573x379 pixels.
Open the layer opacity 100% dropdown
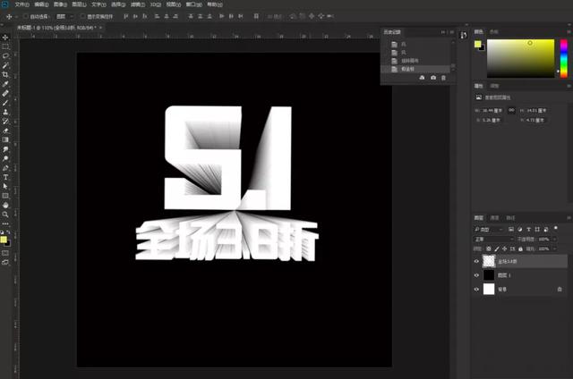click(x=553, y=240)
